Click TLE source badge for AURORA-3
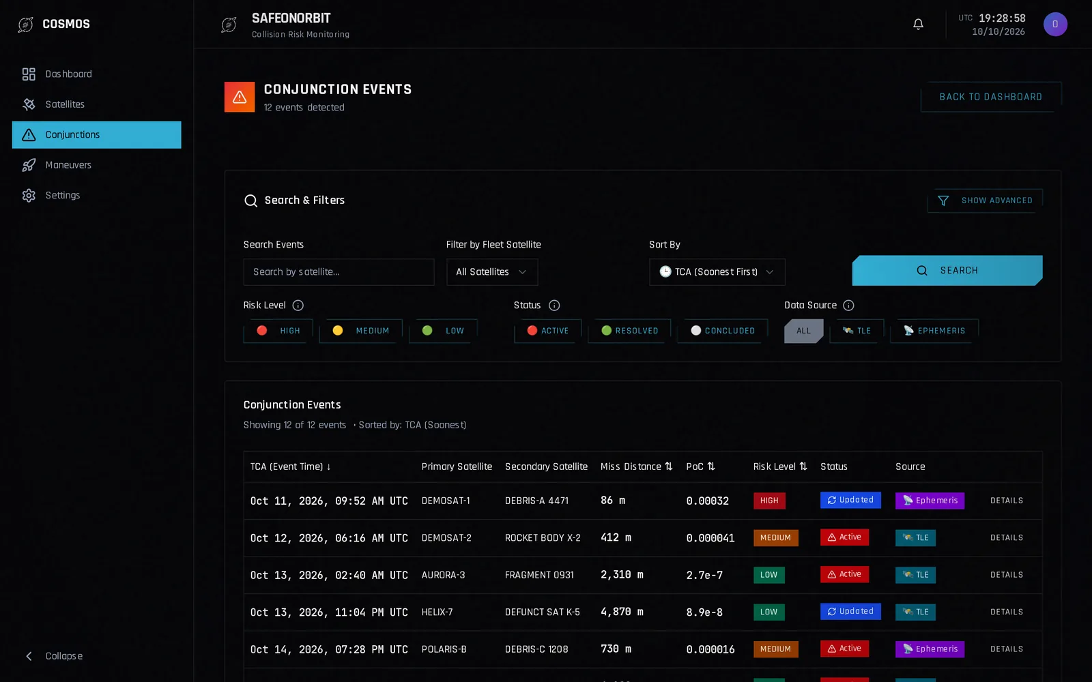The height and width of the screenshot is (682, 1092). click(x=915, y=575)
